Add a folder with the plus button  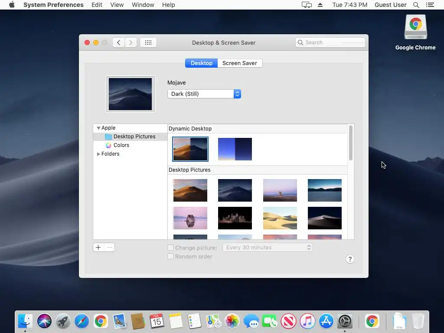coord(98,248)
